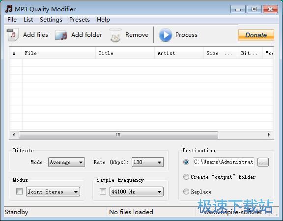Click the Add folder label text
Image resolution: width=283 pixels, height=221 pixels.
[x=86, y=35]
